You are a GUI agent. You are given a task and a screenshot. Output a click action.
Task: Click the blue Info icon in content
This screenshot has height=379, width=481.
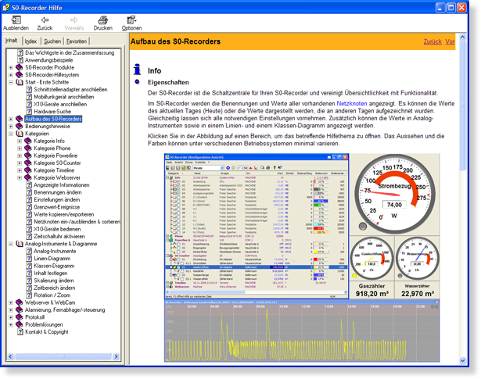tap(138, 69)
